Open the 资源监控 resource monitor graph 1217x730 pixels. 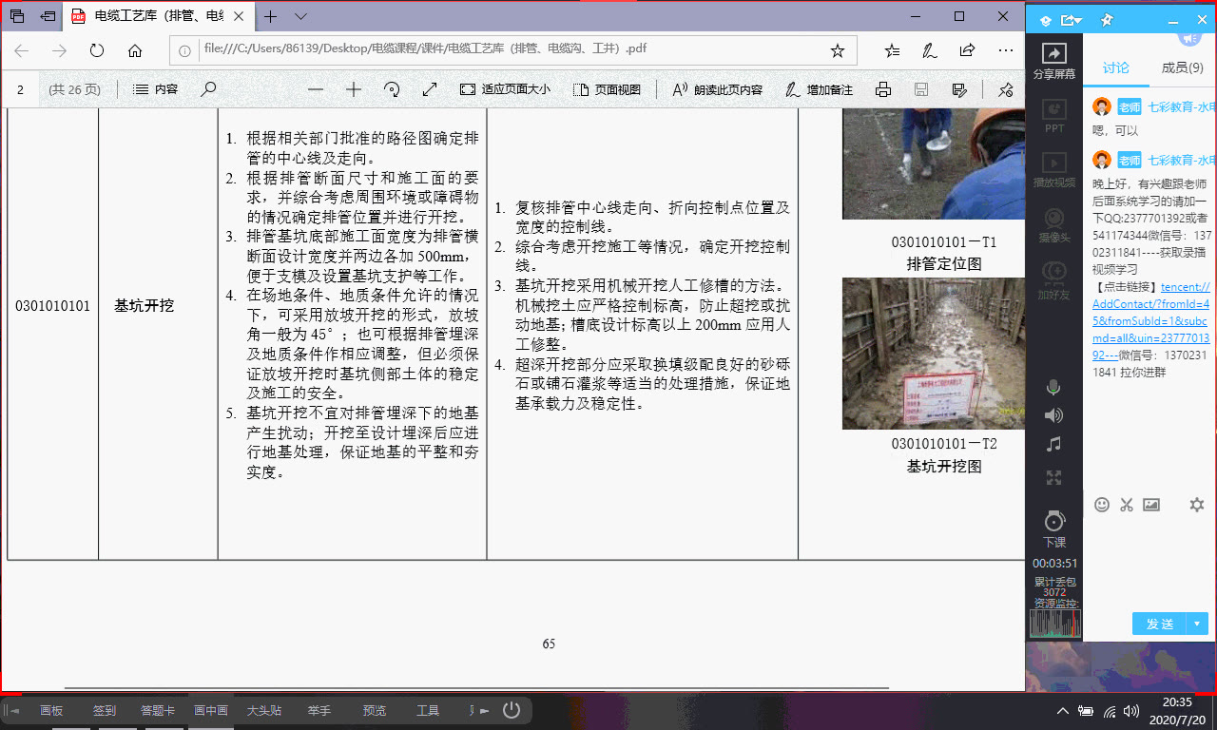[1055, 623]
